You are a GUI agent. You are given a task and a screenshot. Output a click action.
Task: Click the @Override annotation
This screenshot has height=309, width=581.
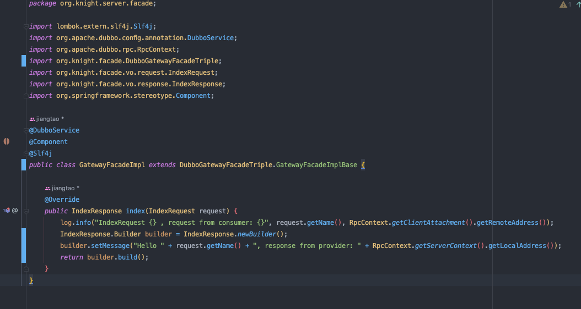point(62,199)
